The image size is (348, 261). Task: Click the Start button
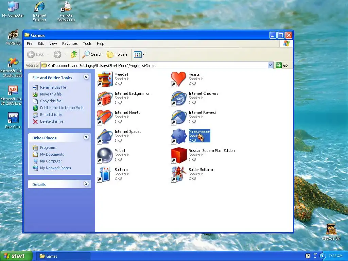pos(16,256)
